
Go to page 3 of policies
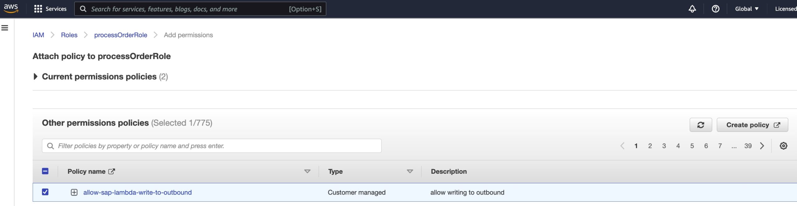(664, 146)
